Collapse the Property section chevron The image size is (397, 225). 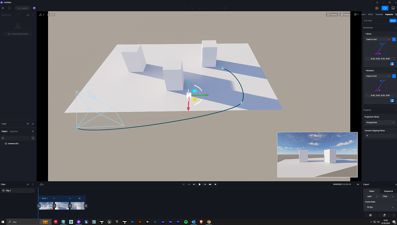click(395, 110)
